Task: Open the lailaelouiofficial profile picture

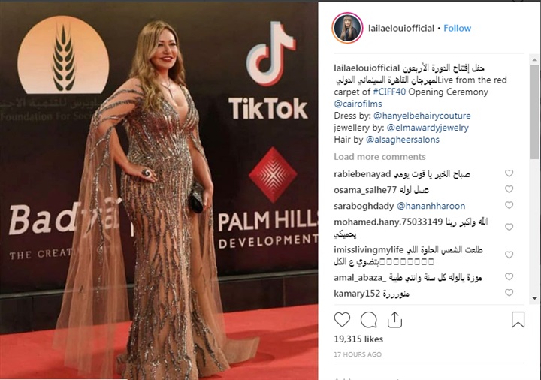Action: click(347, 29)
